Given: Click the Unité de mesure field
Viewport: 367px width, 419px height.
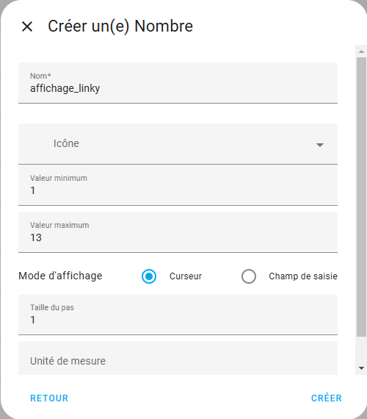Looking at the screenshot, I should pos(178,358).
